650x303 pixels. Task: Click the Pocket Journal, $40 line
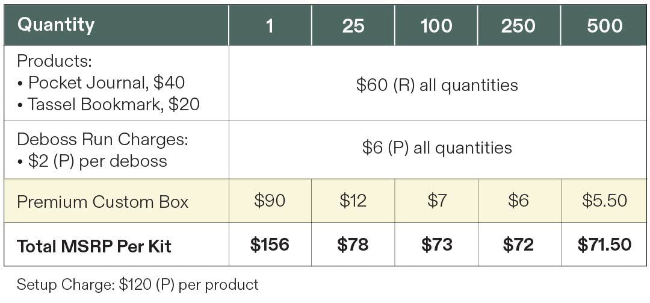101,83
